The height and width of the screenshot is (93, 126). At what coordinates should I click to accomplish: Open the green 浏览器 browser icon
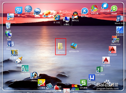pyautogui.click(x=114, y=9)
